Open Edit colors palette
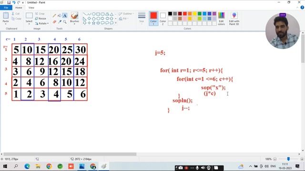 click(221, 19)
